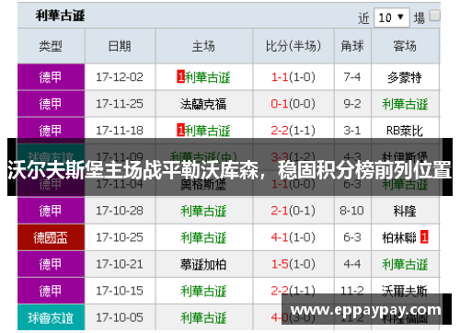Click the corner count 7-4

(352, 77)
